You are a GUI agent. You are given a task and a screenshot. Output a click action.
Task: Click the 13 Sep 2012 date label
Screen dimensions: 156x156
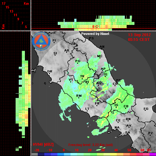[139, 35]
